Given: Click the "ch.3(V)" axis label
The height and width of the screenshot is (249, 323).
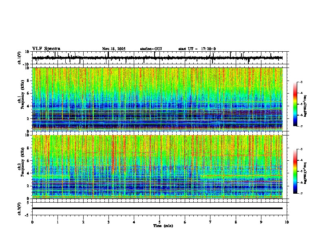Looking at the screenshot, I should tap(20, 209).
